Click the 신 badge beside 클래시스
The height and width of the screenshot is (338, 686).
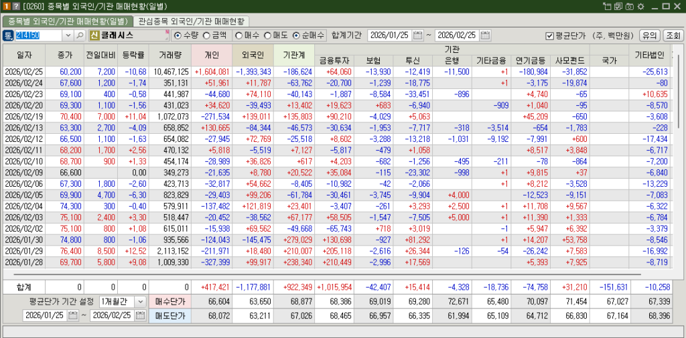point(94,35)
